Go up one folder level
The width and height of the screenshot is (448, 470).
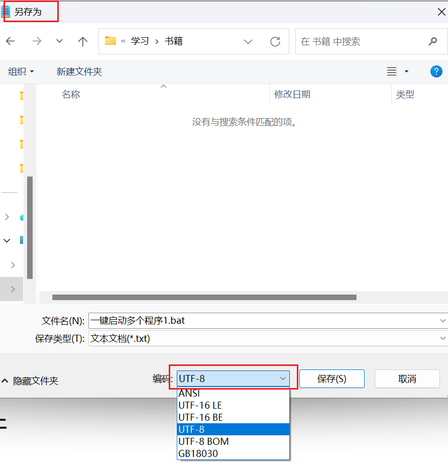(x=83, y=41)
